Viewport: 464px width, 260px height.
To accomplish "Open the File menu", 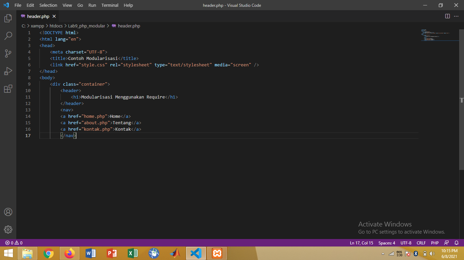I will click(x=18, y=5).
